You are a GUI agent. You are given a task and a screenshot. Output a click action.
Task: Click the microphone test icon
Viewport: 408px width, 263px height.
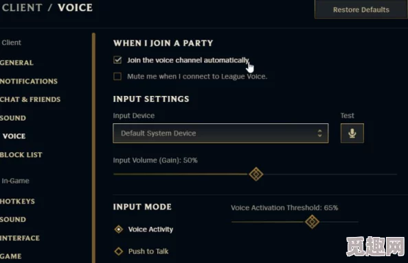352,134
